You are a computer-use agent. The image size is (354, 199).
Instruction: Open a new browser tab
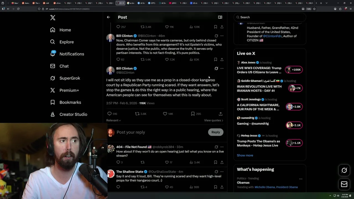pos(321,3)
